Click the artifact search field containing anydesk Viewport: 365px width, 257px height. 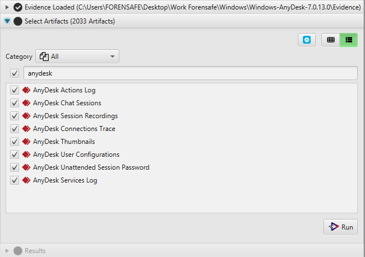pos(190,73)
